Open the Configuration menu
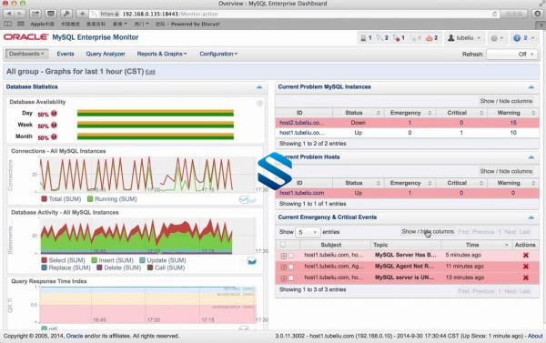Viewport: 546px width, 343px height. click(218, 54)
